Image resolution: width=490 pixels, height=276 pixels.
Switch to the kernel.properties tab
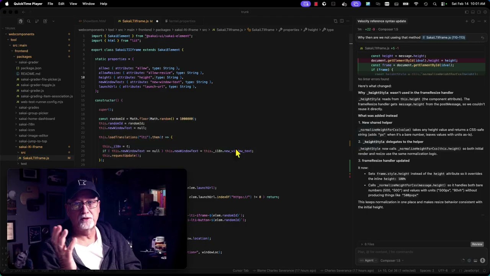coord(180,21)
